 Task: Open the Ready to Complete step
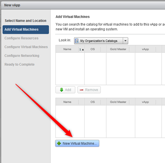20,65
